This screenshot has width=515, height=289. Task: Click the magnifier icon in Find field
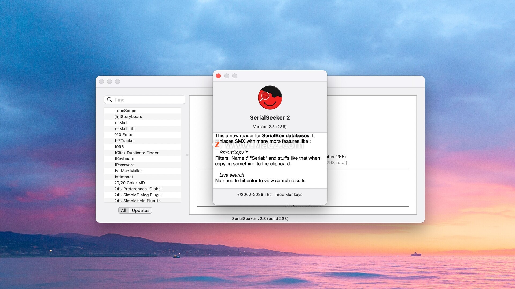109,100
